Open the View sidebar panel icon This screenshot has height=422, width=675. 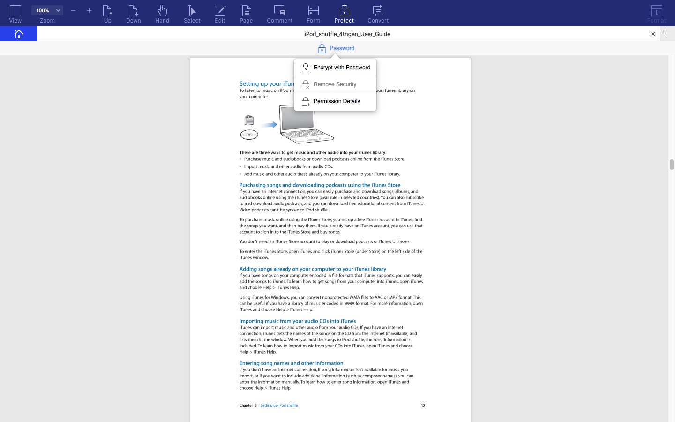point(15,14)
